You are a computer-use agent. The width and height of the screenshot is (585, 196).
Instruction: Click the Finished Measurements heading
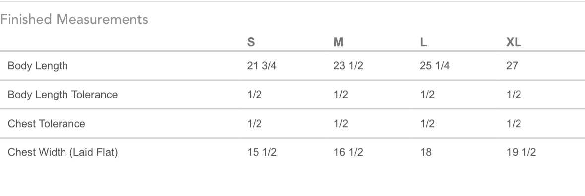(74, 19)
